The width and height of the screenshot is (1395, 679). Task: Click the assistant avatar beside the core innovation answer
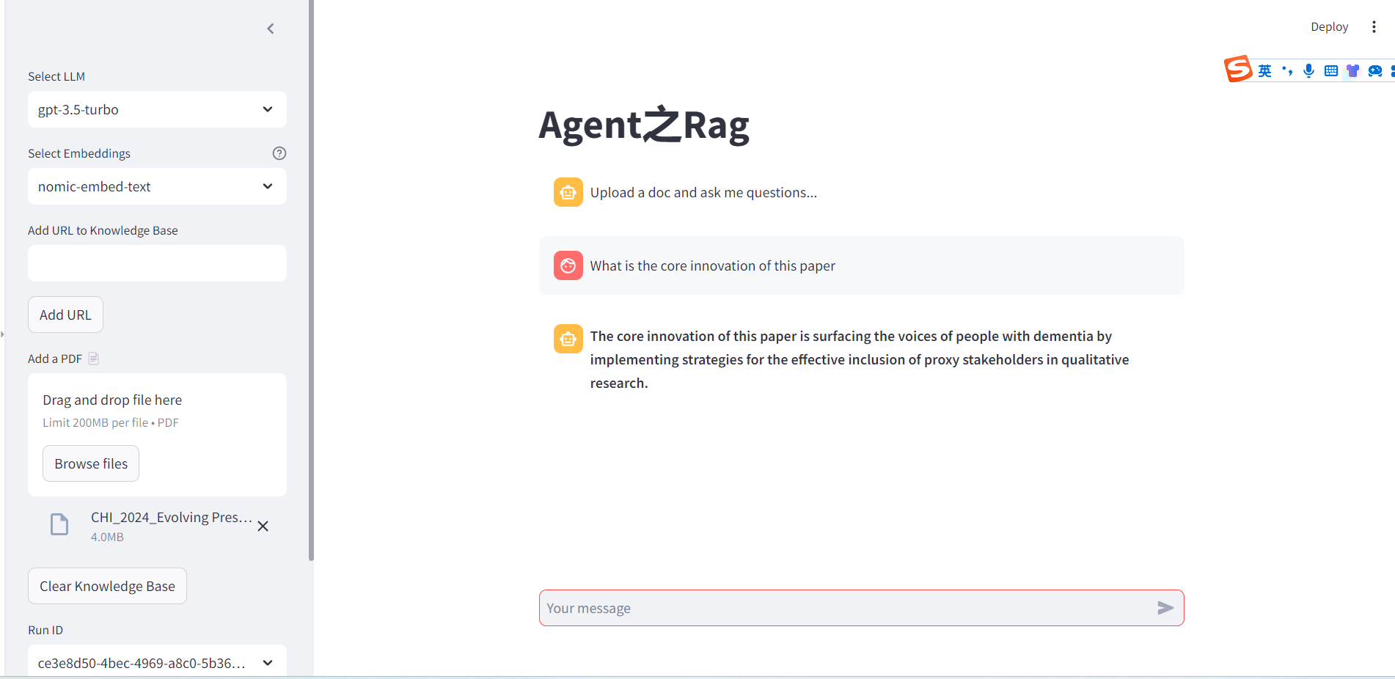point(568,339)
